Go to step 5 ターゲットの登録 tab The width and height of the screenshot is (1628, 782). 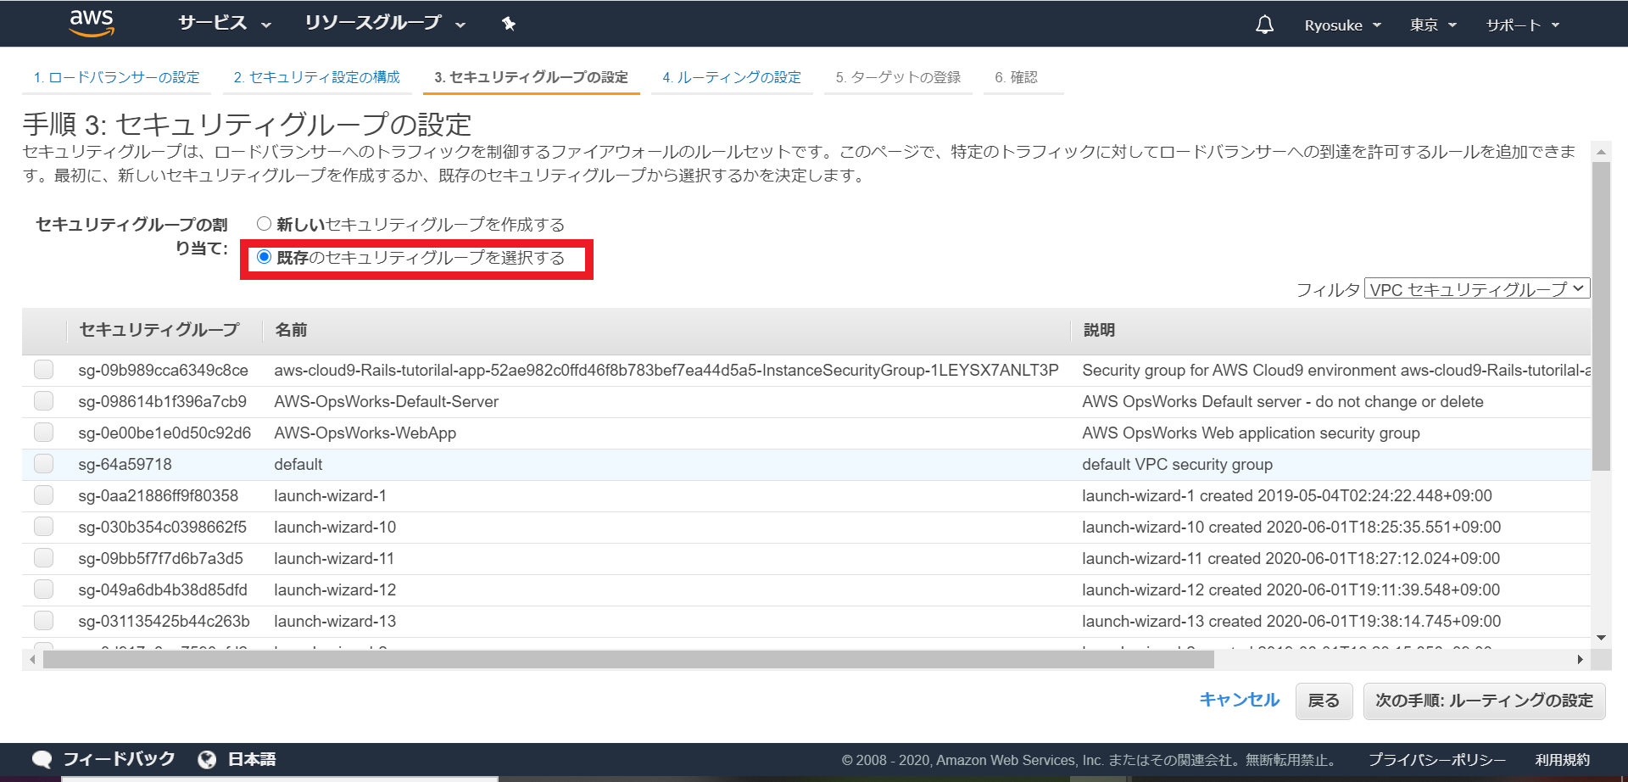(x=898, y=77)
